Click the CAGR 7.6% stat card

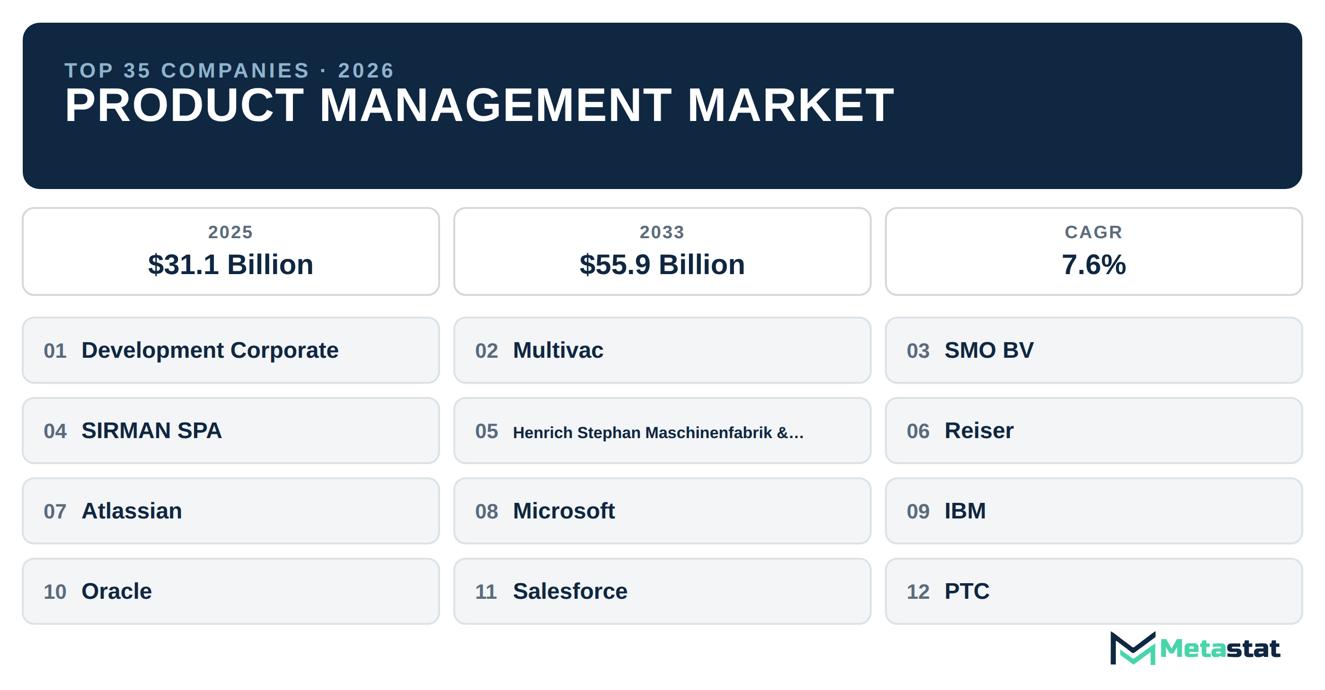(1094, 251)
